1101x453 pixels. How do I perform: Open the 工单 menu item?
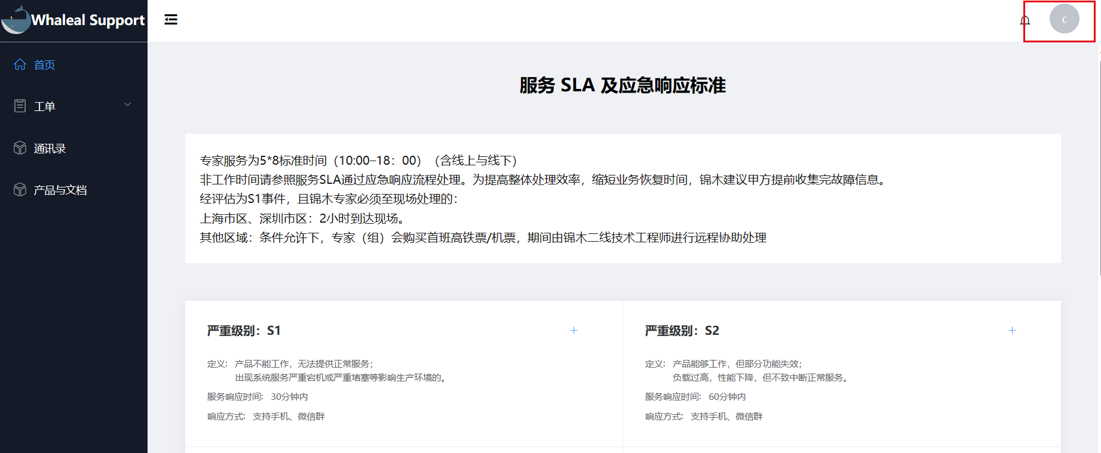73,106
